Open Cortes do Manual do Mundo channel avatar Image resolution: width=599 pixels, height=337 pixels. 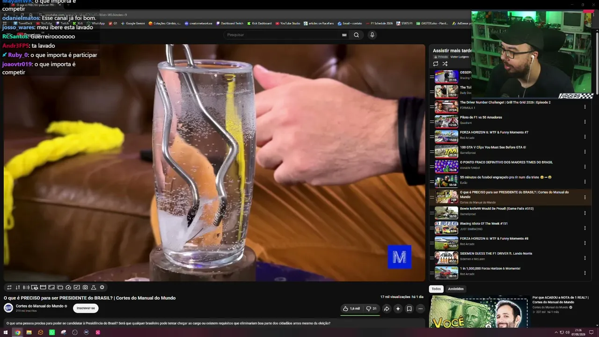click(8, 308)
